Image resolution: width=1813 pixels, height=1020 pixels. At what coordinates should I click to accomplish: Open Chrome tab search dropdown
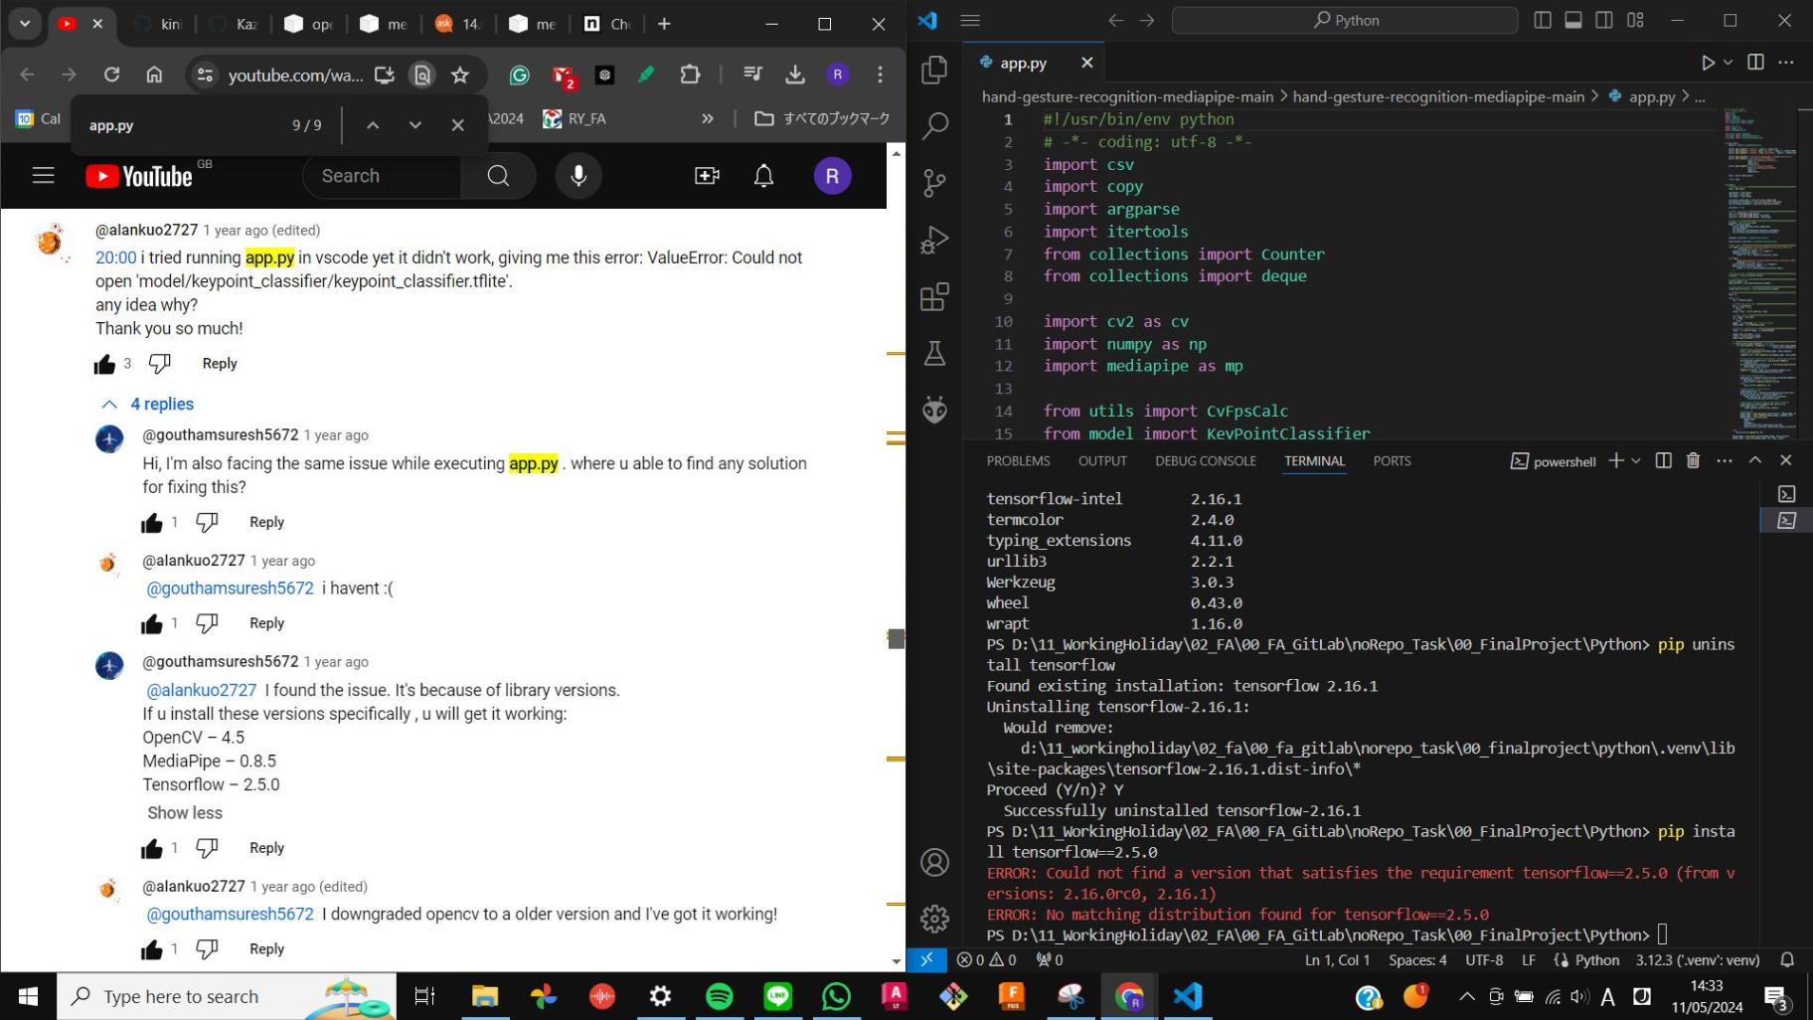coord(25,24)
